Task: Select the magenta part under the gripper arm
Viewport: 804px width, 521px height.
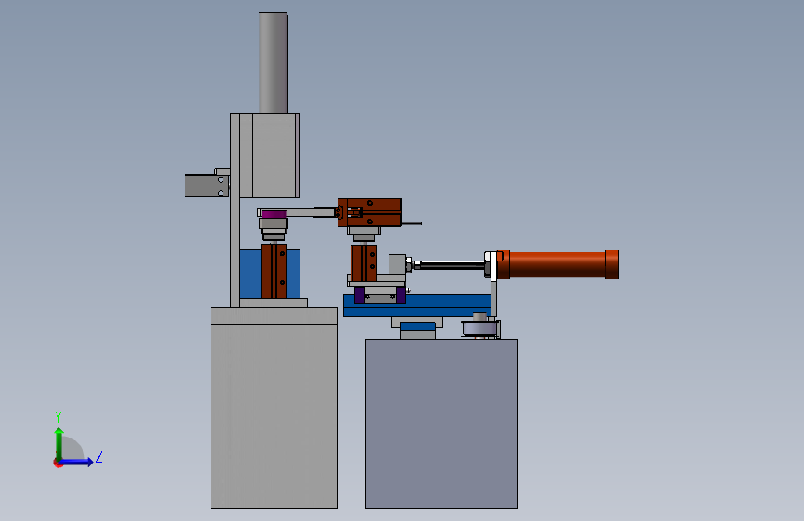Action: pos(274,214)
